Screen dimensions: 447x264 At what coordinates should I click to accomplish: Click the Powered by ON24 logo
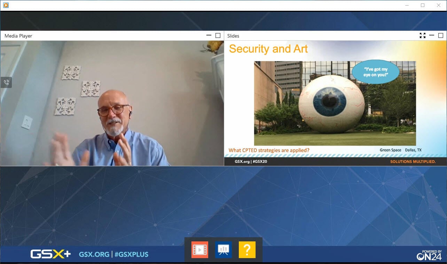pos(429,255)
